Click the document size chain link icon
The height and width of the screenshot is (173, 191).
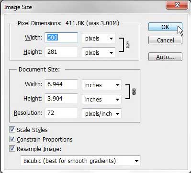coord(134,92)
